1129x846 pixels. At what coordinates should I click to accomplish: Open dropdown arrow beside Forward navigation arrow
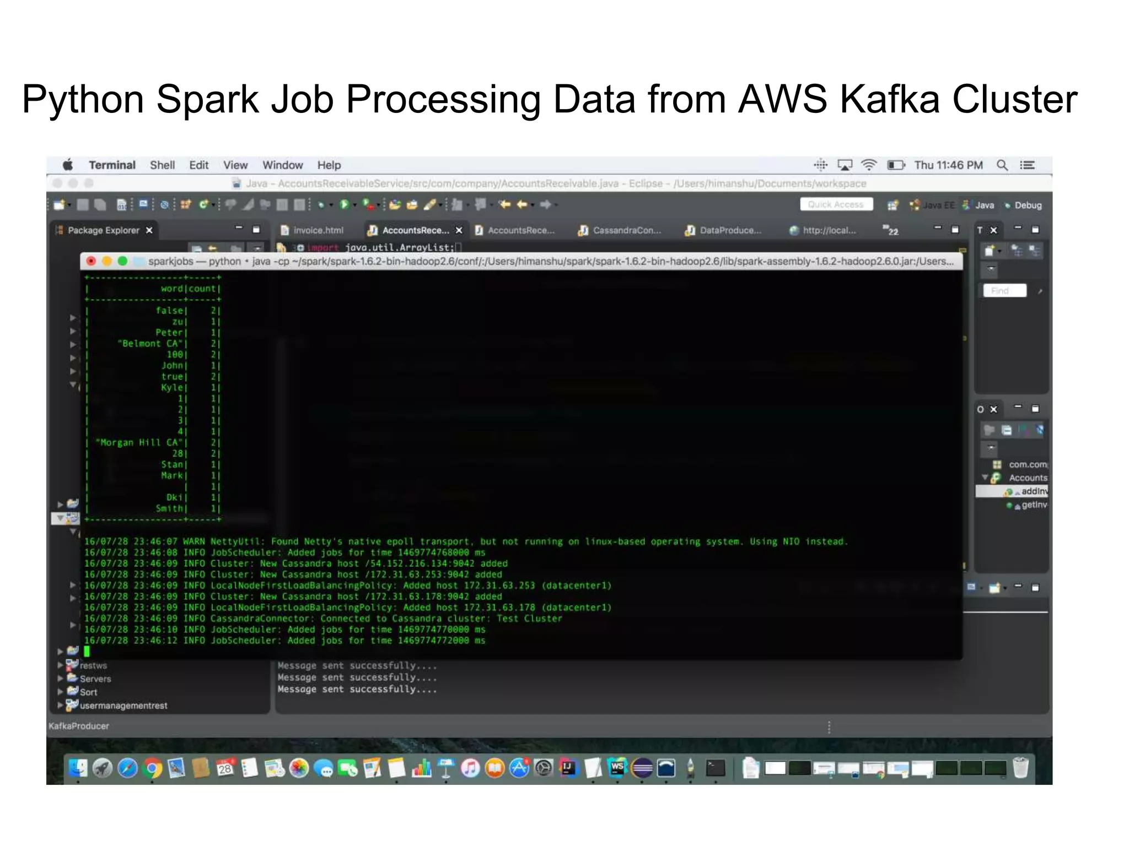[x=556, y=205]
